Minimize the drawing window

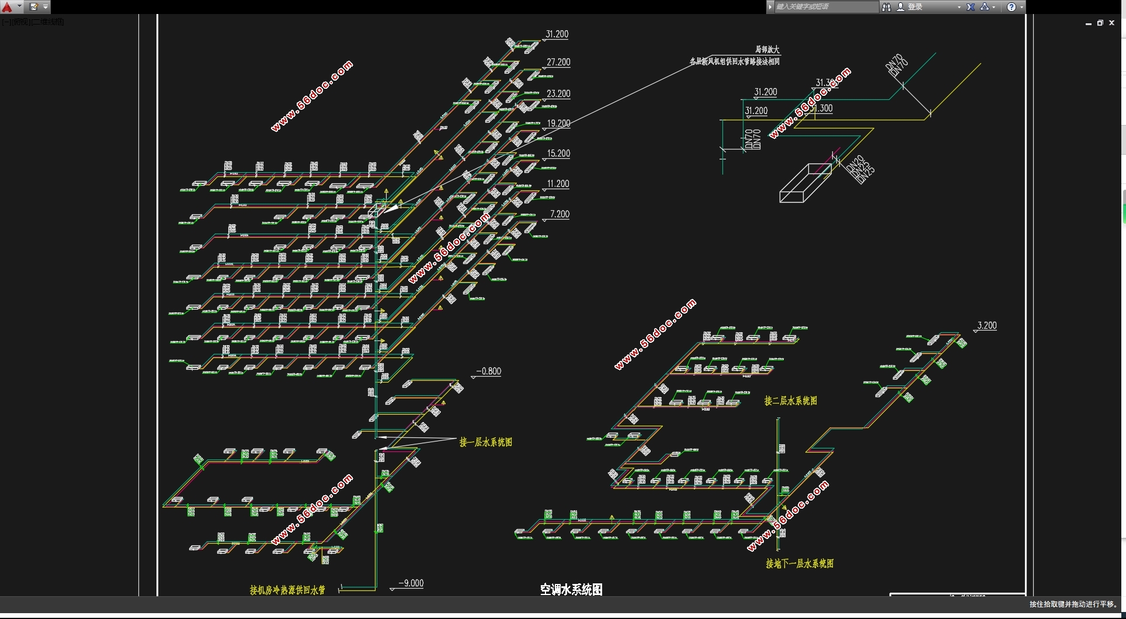(x=1089, y=23)
